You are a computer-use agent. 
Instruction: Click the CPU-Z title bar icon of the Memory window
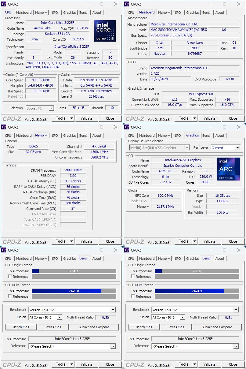coord(3,127)
